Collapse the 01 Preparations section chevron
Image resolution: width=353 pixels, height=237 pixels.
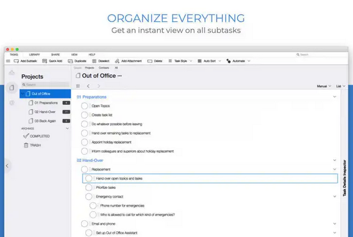(x=334, y=97)
